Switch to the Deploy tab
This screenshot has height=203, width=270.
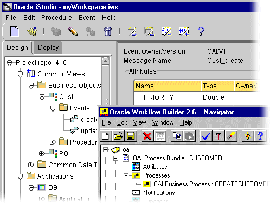[48, 48]
